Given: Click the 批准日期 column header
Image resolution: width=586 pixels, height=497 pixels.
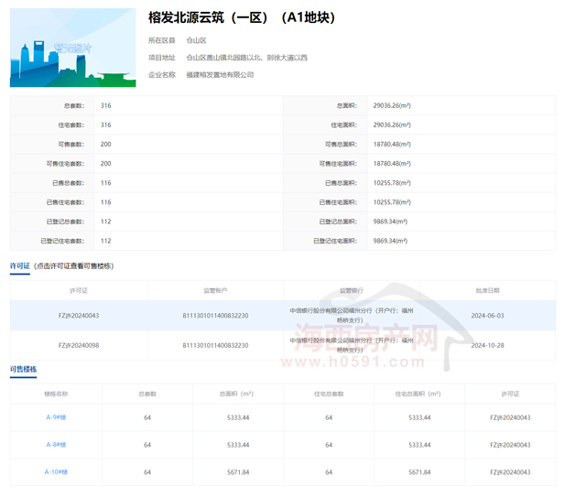Looking at the screenshot, I should 487,290.
